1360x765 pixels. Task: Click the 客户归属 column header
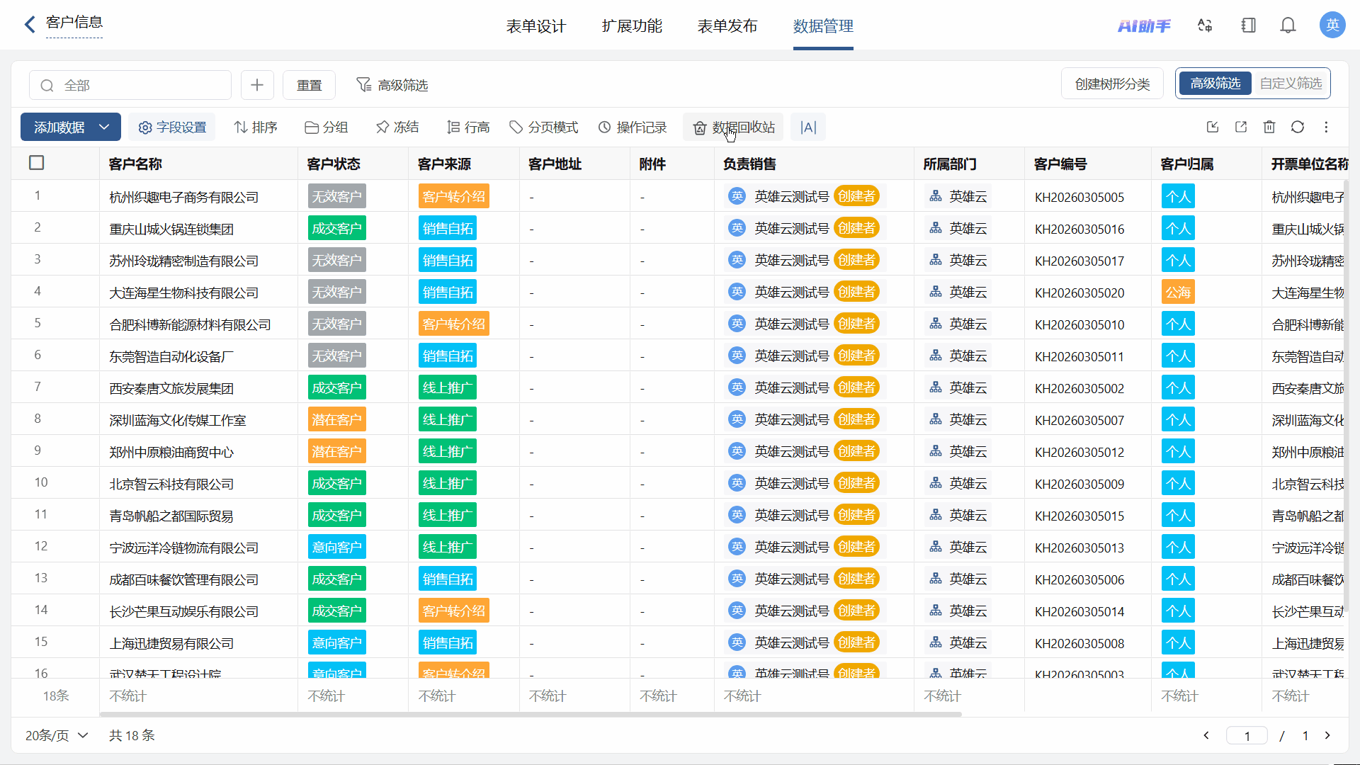1187,164
